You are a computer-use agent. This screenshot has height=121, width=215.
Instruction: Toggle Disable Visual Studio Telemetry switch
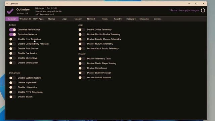[x=82, y=48]
